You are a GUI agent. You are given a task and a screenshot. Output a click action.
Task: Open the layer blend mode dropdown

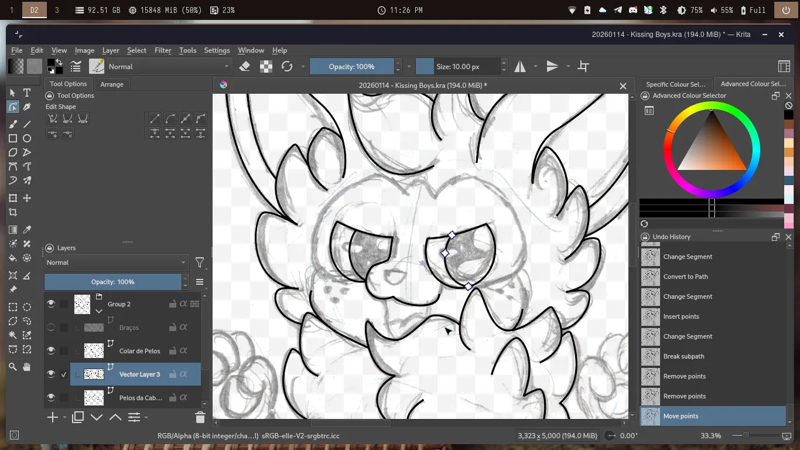(116, 262)
